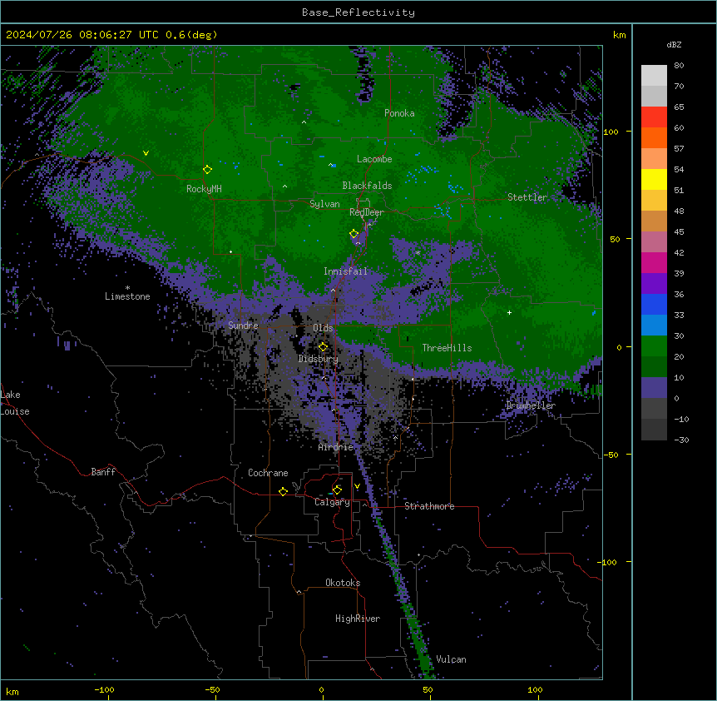Select the Cochrane label
This screenshot has width=717, height=701.
tap(268, 473)
